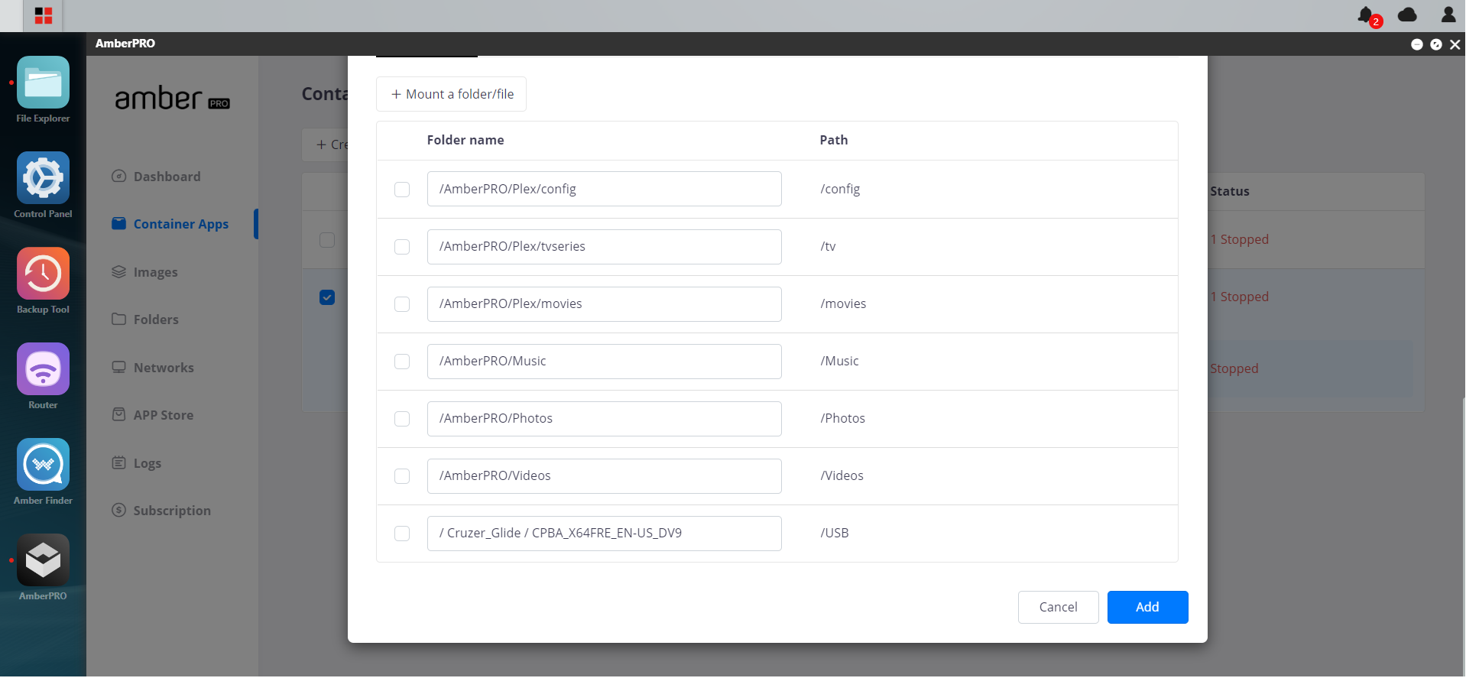
Task: Click the /AmberPRO/Plex/config folder name field
Action: pyautogui.click(x=604, y=189)
